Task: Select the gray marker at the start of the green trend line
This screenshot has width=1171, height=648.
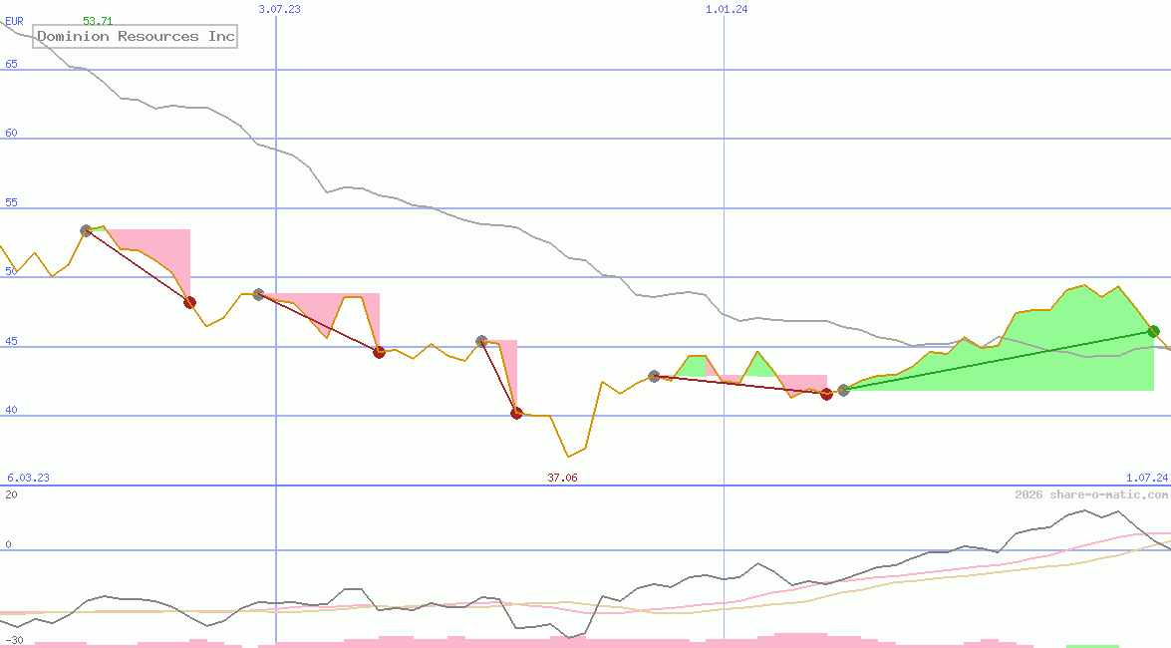Action: coord(842,391)
